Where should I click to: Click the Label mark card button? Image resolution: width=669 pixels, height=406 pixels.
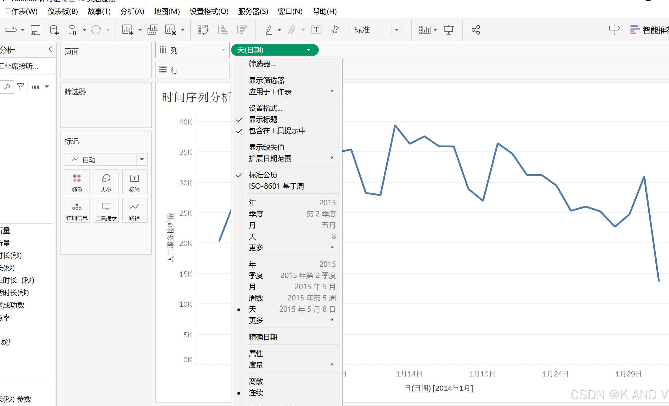pos(135,182)
